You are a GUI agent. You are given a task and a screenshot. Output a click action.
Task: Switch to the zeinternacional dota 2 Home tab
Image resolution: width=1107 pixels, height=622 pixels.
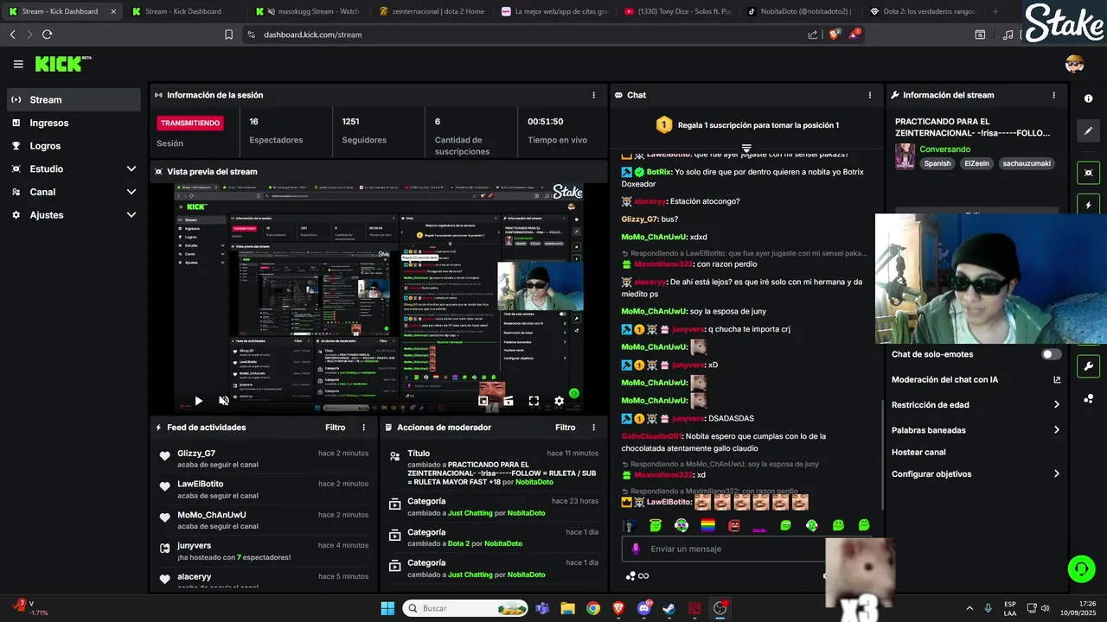[432, 11]
